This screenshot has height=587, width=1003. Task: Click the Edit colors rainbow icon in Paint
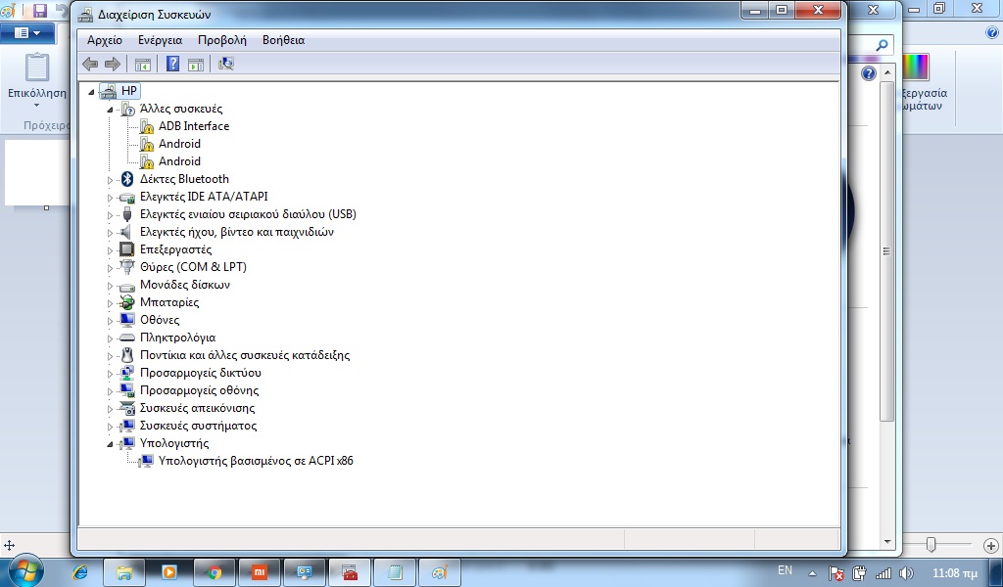(916, 68)
